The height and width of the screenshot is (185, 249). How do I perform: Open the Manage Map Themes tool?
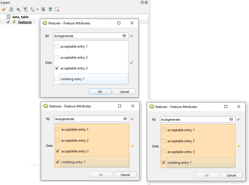pyautogui.click(x=18, y=9)
